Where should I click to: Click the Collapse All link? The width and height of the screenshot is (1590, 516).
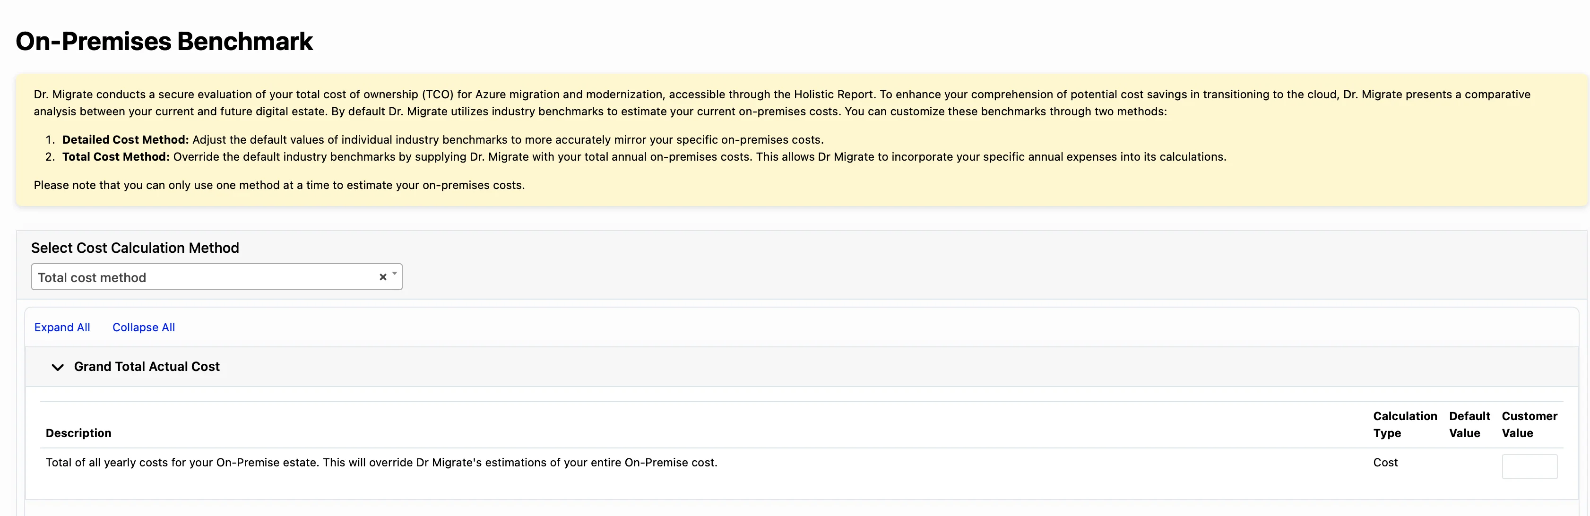[143, 327]
